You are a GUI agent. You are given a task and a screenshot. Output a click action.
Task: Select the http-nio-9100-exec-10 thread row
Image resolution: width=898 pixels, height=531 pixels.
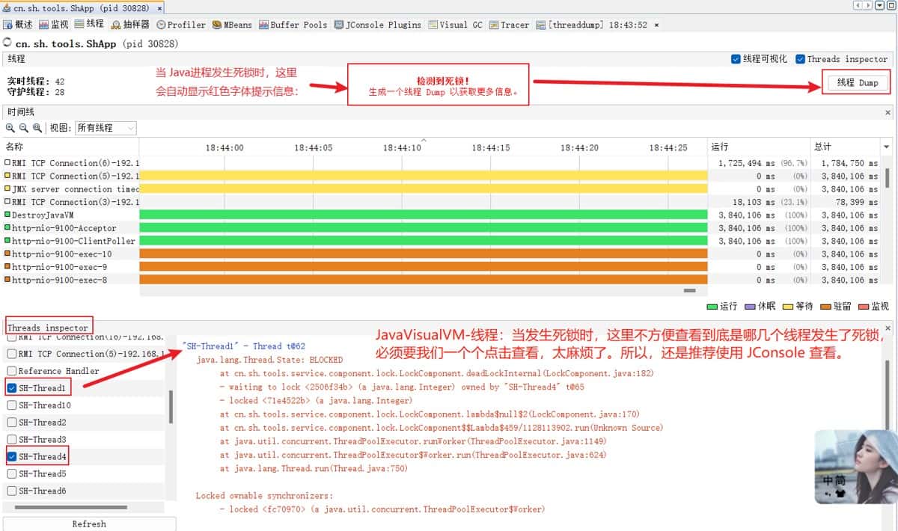[x=442, y=254]
